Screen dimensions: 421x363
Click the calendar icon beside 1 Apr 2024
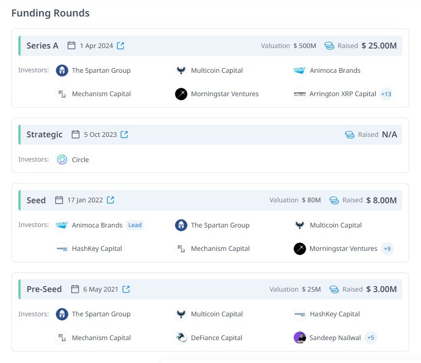coord(71,45)
